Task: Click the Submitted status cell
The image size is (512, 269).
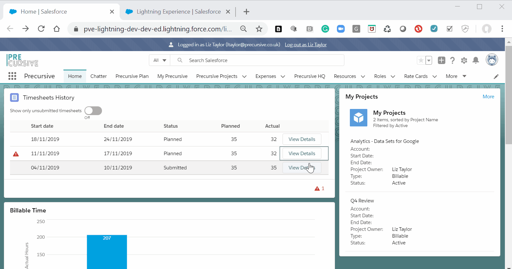Action: pos(175,168)
